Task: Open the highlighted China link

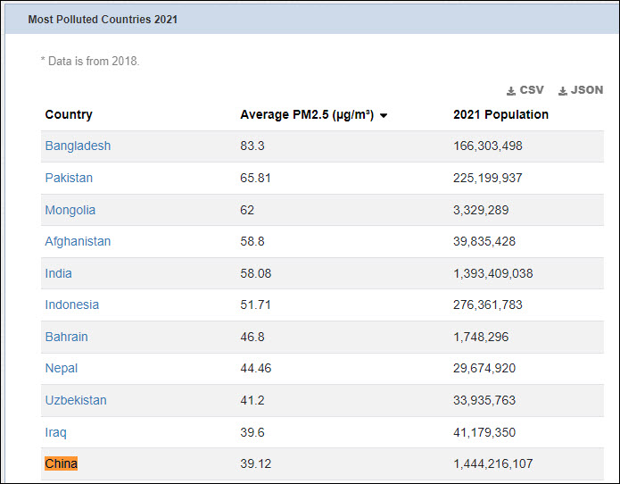Action: [x=61, y=463]
